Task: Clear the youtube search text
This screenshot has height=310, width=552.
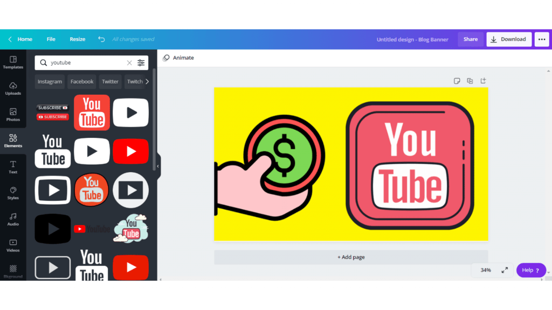Action: [x=129, y=62]
